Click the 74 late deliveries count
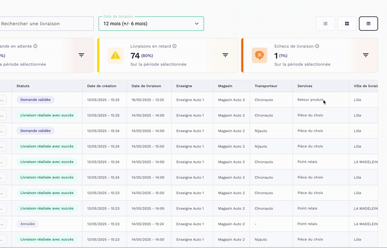The image size is (387, 248). coord(135,56)
